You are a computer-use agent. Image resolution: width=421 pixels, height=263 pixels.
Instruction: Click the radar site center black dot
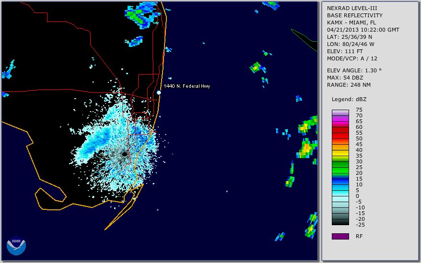(x=125, y=154)
